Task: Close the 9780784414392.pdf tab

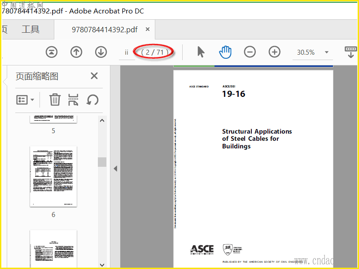Action: (148, 29)
